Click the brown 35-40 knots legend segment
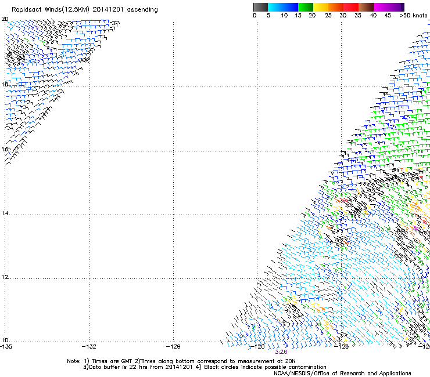Viewport: 430px width, 377px height. (x=366, y=7)
